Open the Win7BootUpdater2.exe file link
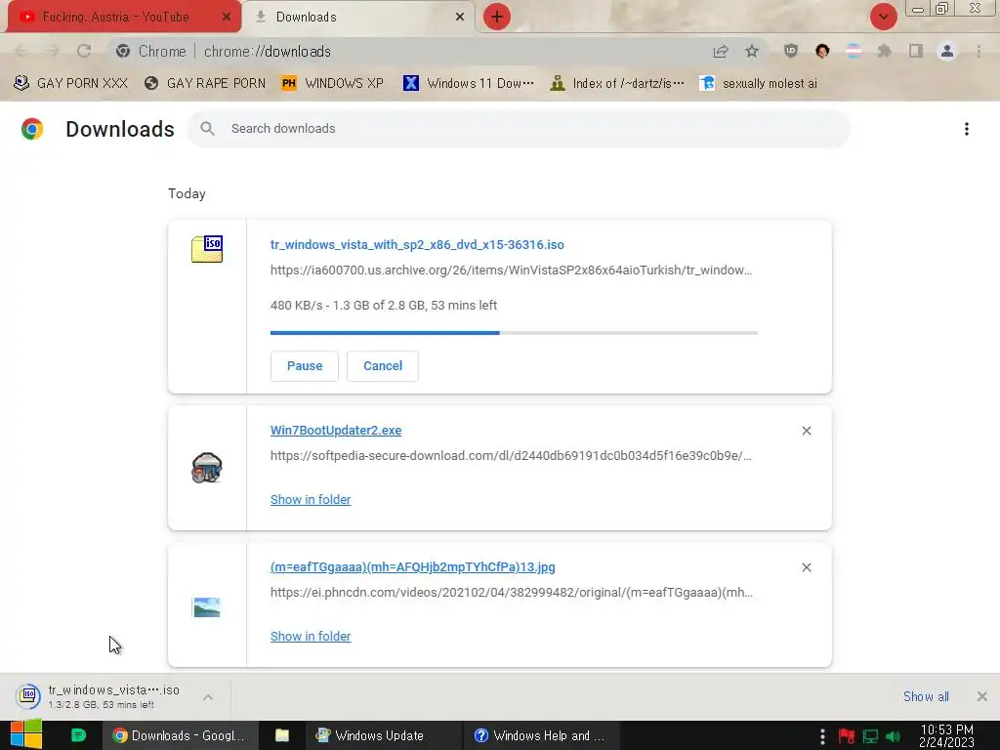This screenshot has width=1000, height=750. 336,431
